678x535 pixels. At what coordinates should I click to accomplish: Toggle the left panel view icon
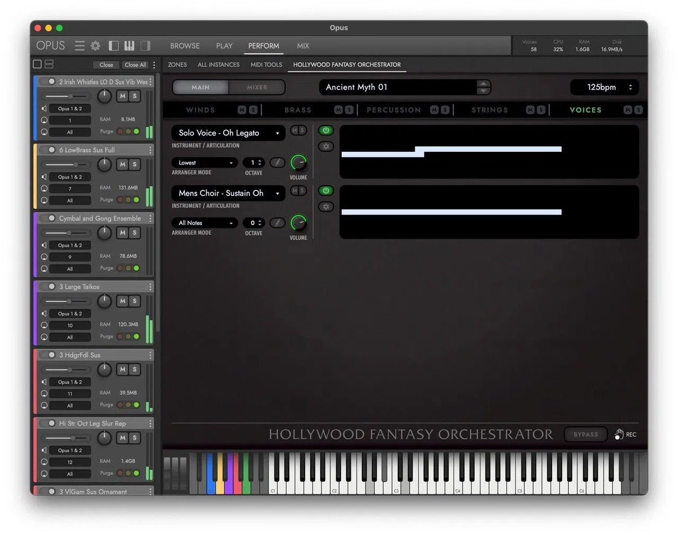click(x=114, y=45)
